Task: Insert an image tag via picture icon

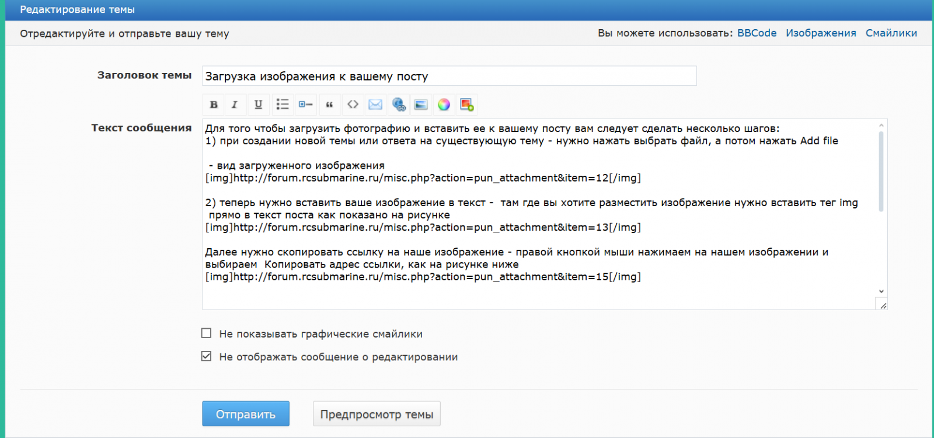Action: click(x=421, y=105)
